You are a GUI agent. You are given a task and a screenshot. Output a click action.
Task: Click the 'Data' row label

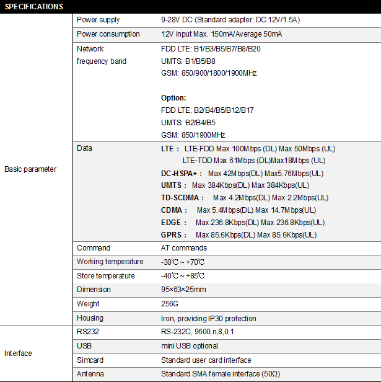click(84, 148)
